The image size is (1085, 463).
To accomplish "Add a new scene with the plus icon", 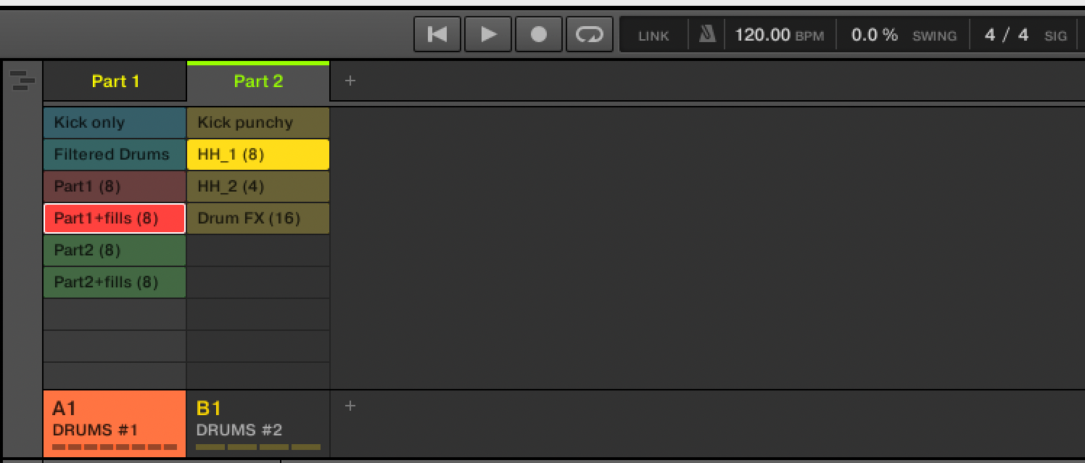I will click(350, 81).
